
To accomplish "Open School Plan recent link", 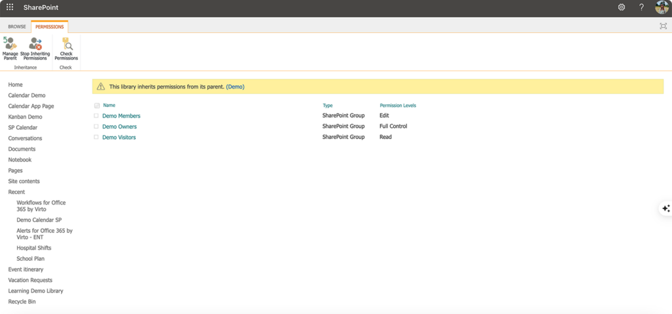I will tap(30, 259).
